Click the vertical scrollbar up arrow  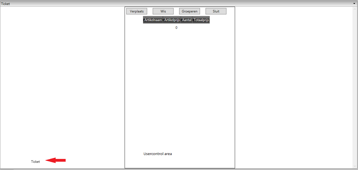click(355, 9)
